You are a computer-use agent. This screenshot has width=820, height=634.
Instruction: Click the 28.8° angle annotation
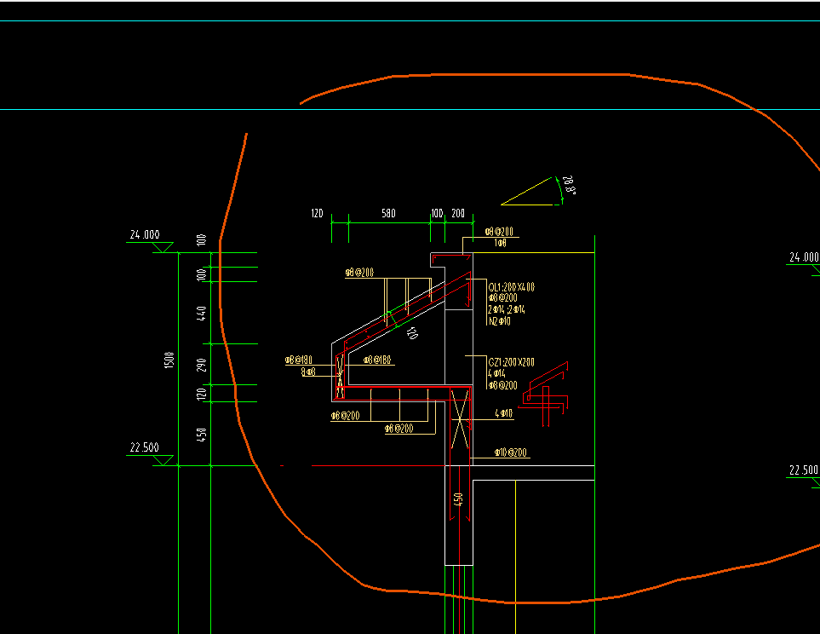point(571,185)
